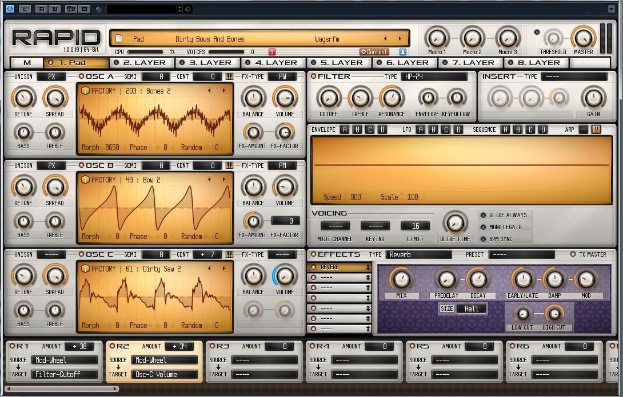This screenshot has height=397, width=623.
Task: Switch to the 8. LAYER tab
Action: (537, 63)
